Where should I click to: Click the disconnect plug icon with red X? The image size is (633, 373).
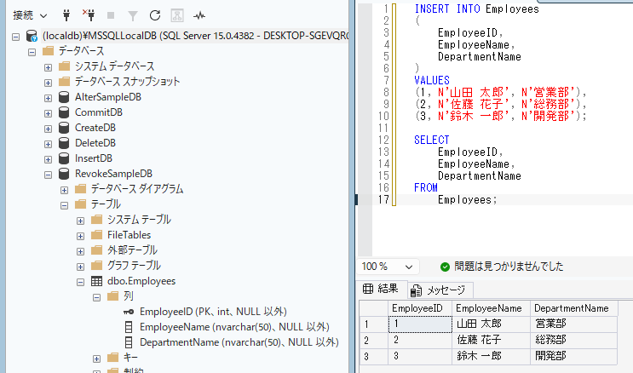tap(89, 15)
